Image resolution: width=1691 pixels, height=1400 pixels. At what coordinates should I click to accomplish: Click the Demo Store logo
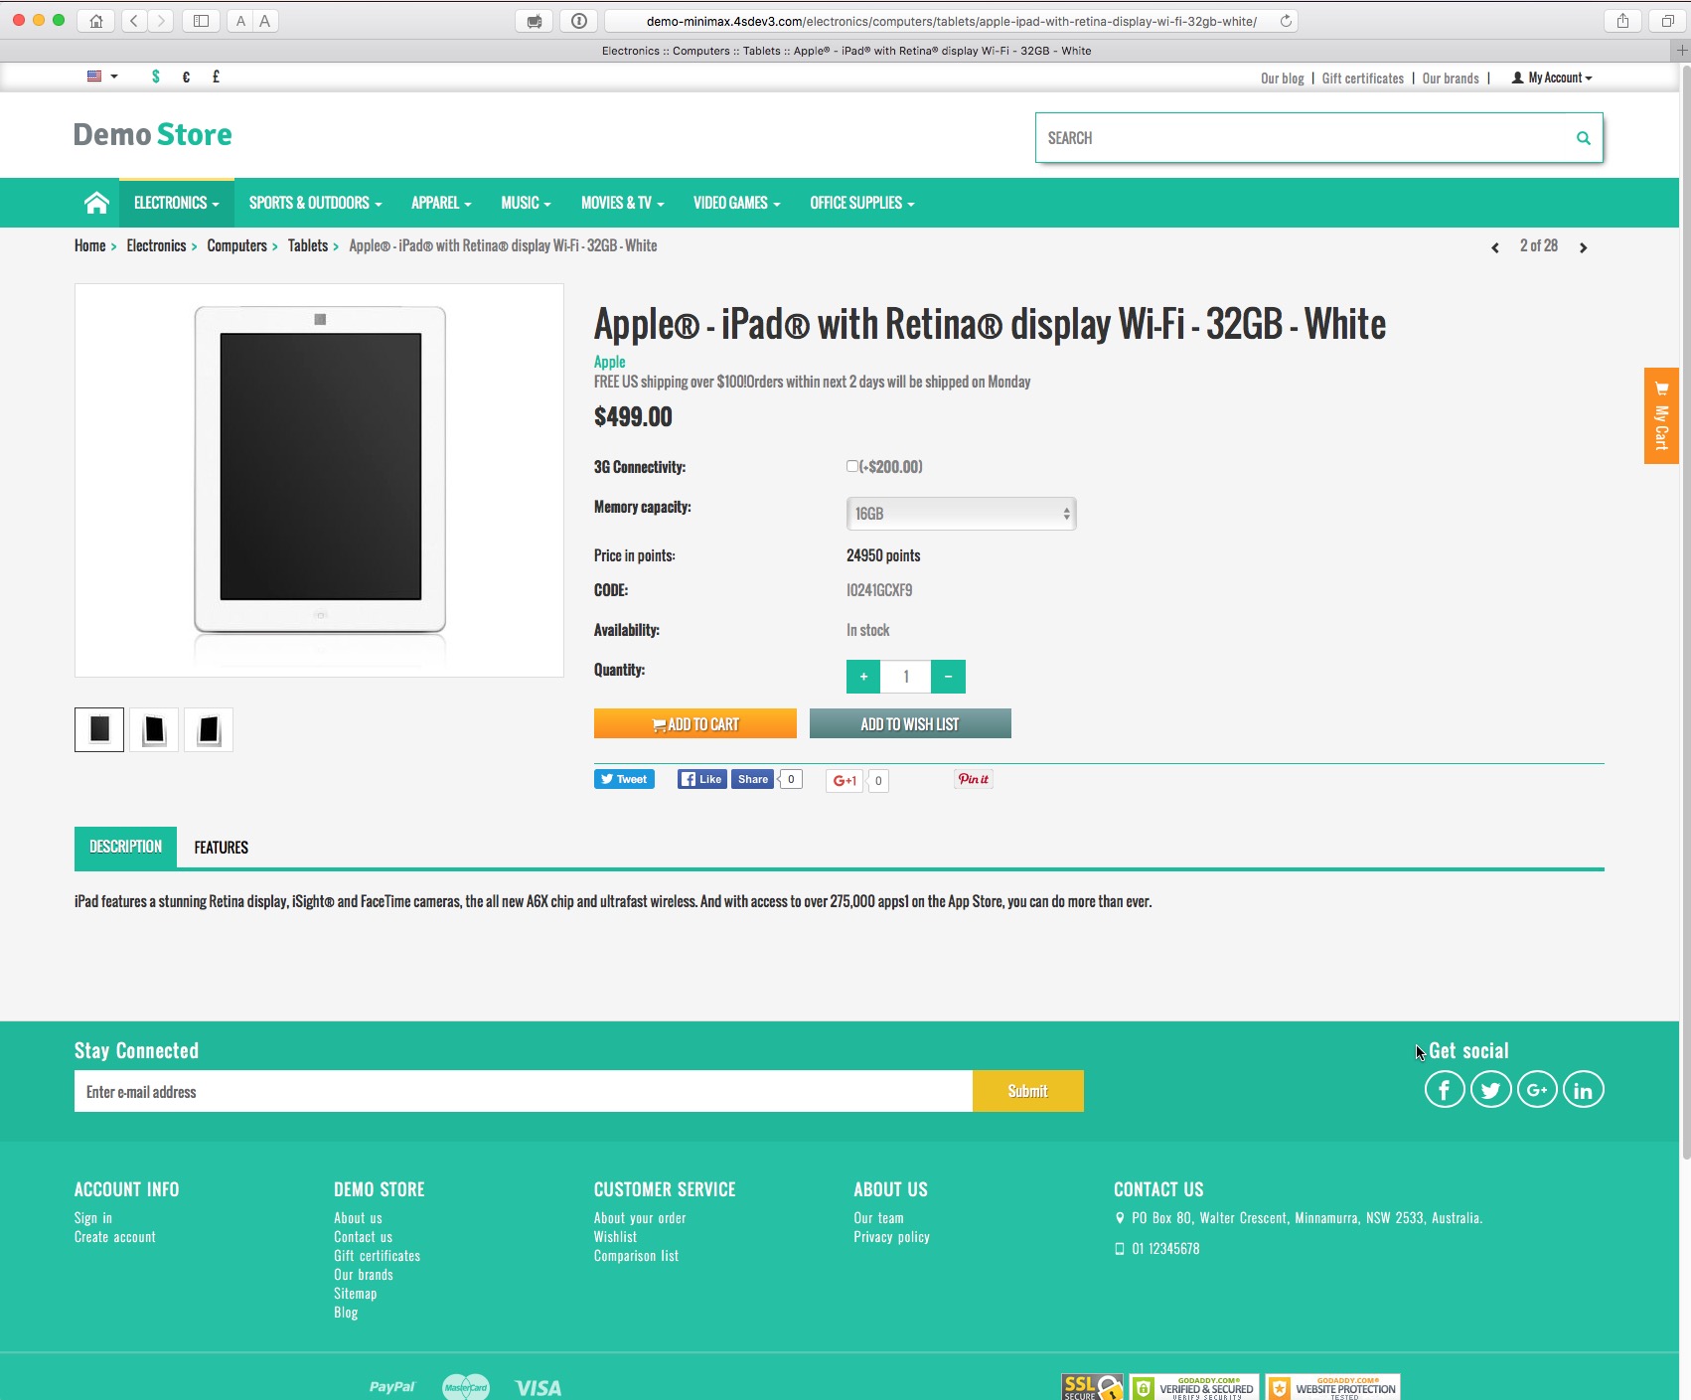pos(152,134)
